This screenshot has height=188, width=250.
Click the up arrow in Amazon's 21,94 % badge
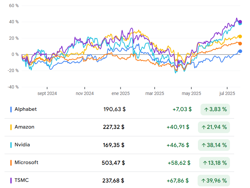pos(203,127)
